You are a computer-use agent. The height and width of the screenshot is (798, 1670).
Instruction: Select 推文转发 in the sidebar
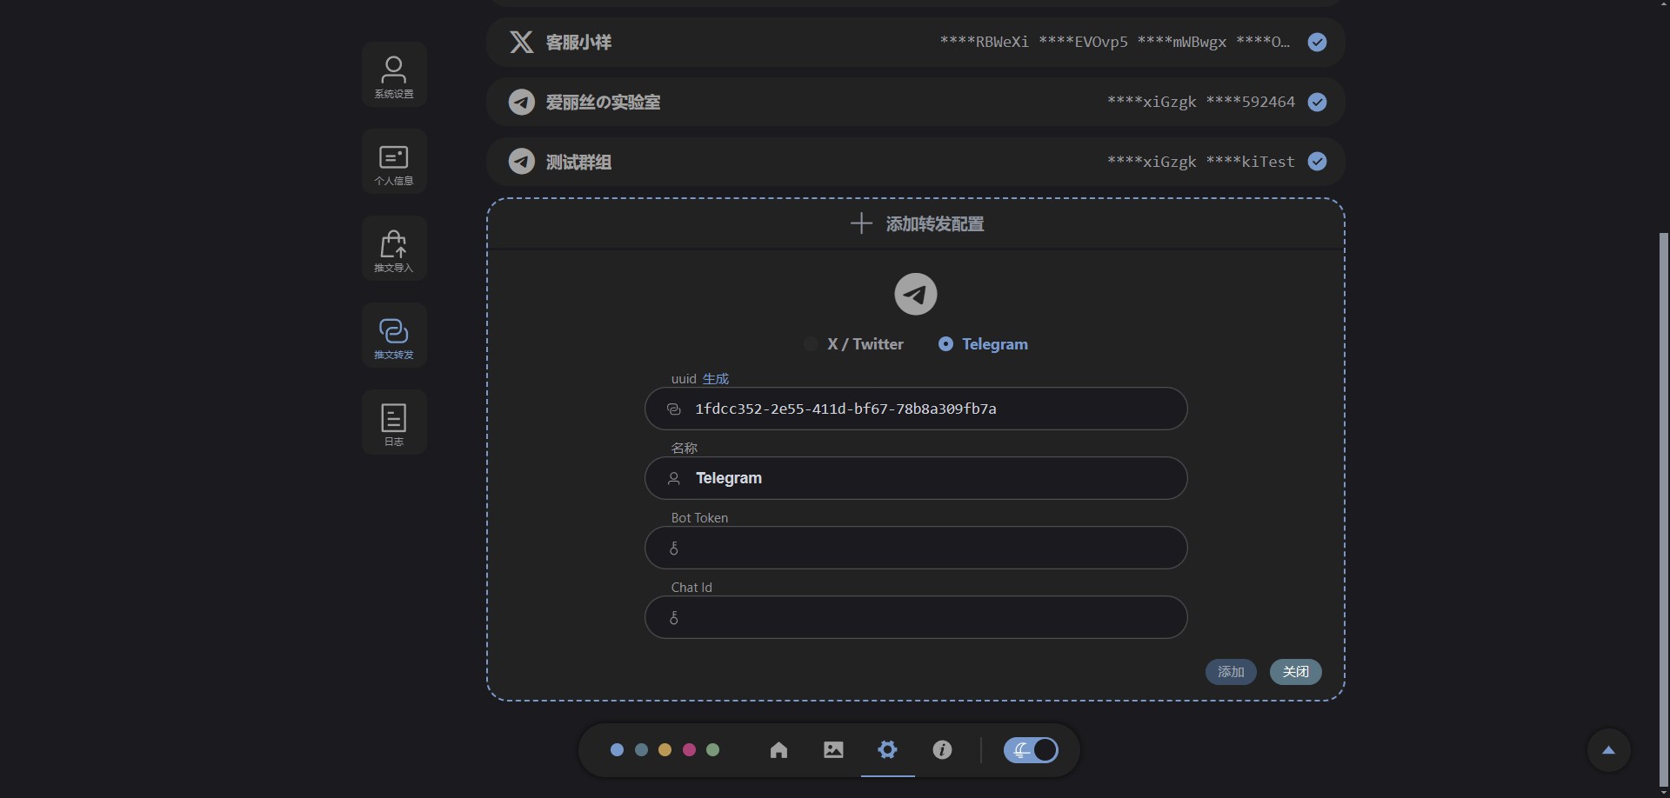393,336
